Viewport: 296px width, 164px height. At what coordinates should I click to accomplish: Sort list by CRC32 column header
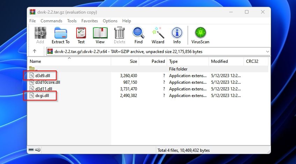[x=256, y=61]
